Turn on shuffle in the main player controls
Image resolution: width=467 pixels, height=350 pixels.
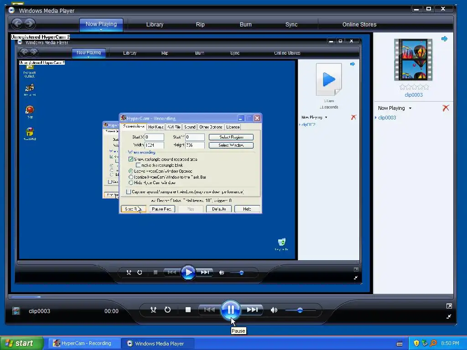[153, 310]
